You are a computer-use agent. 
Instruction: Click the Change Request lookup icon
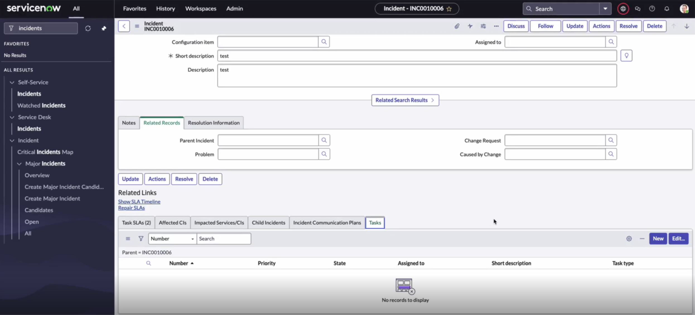click(x=611, y=140)
